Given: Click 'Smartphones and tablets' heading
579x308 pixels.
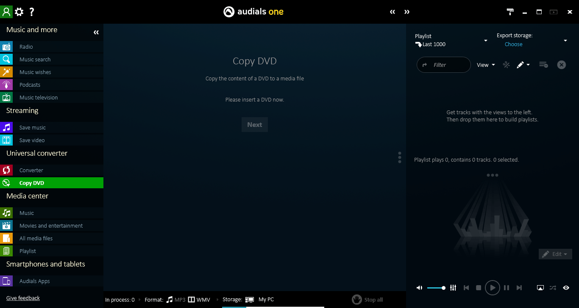Looking at the screenshot, I should coord(46,264).
